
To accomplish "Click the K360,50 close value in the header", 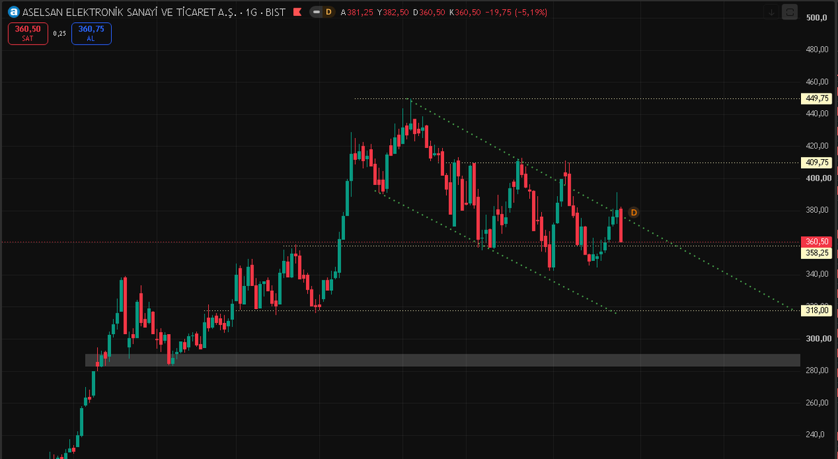I will pos(464,13).
